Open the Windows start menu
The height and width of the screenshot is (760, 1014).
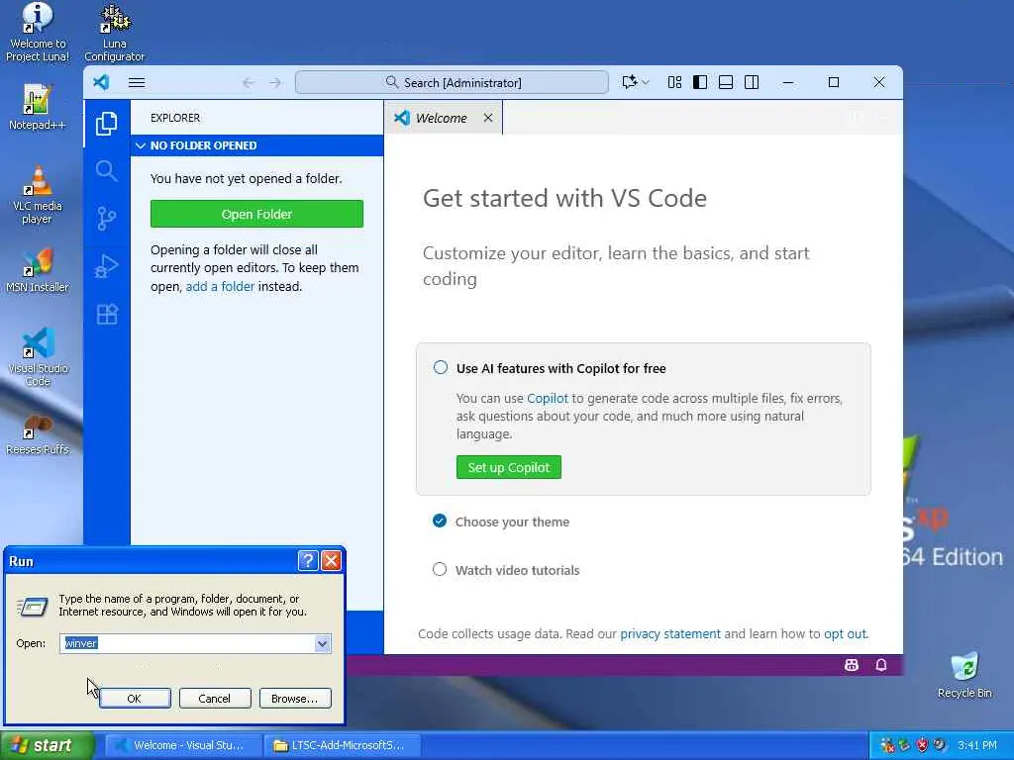coord(48,745)
